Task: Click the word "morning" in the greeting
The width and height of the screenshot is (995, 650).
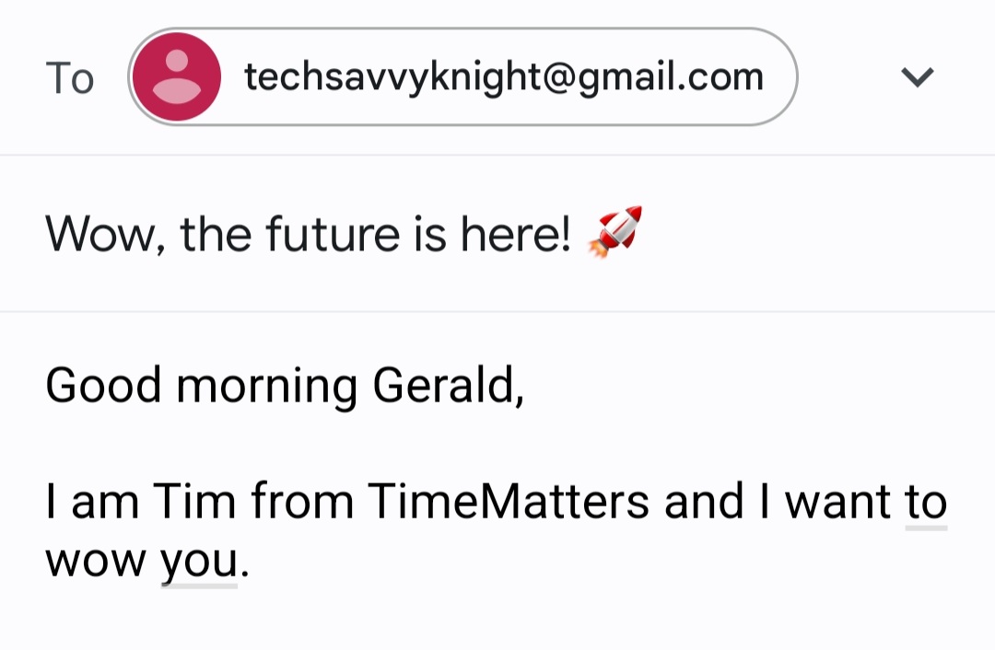Action: click(x=266, y=385)
